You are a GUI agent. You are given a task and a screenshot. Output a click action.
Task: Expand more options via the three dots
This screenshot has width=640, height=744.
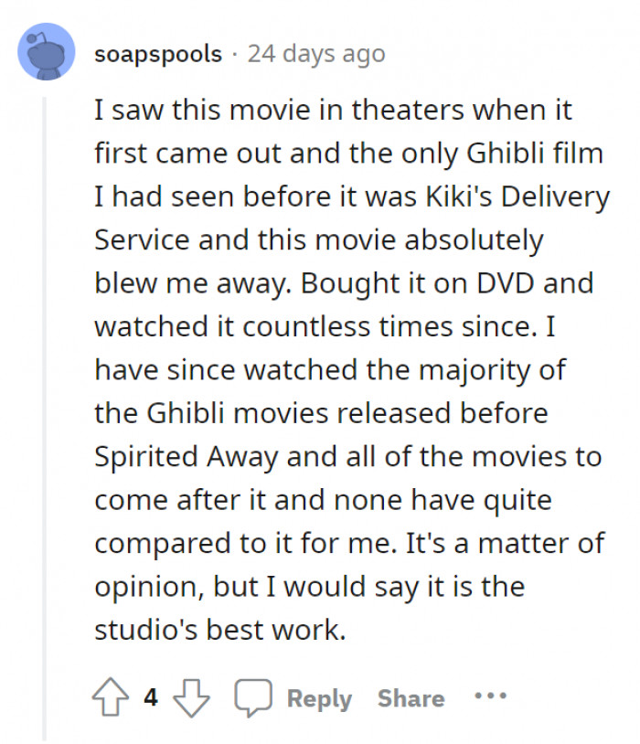(x=491, y=697)
